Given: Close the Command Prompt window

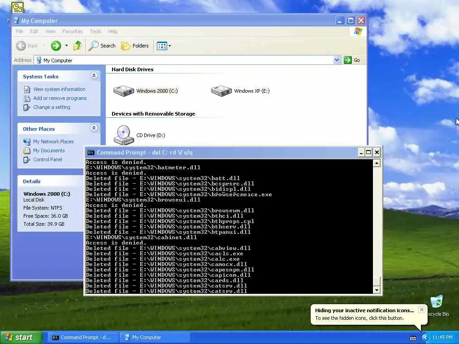Looking at the screenshot, I should [377, 152].
